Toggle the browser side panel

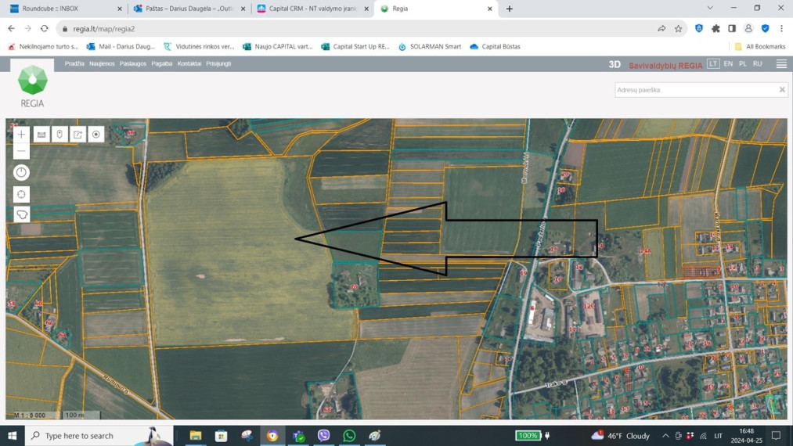click(x=732, y=29)
